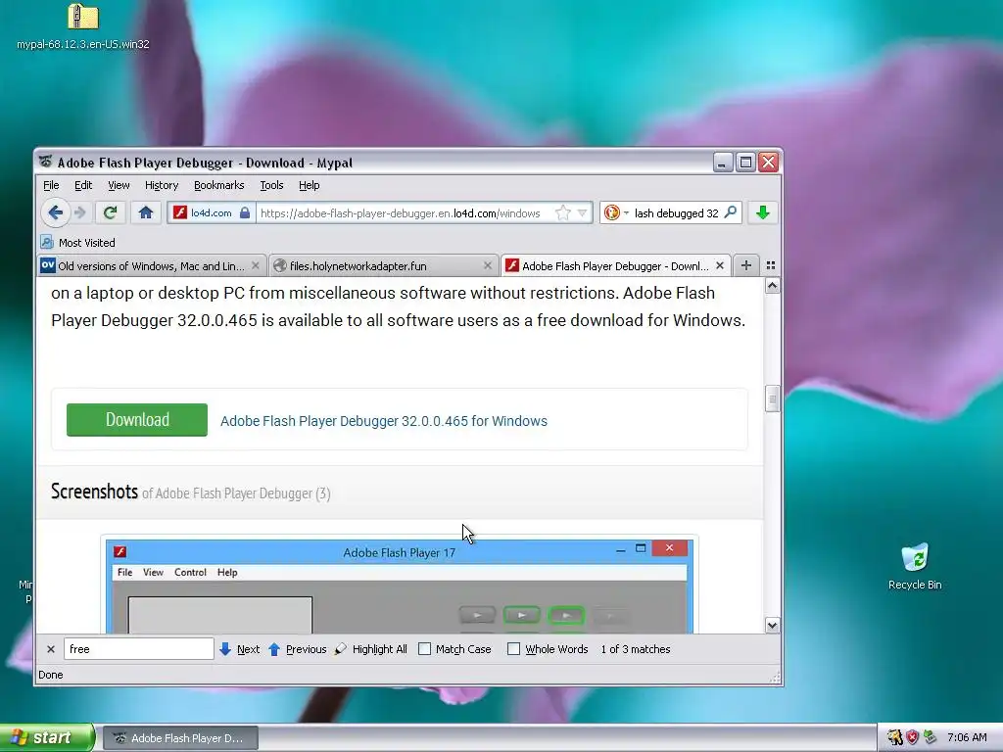Close the find bar with the X
The height and width of the screenshot is (752, 1003).
coord(51,649)
